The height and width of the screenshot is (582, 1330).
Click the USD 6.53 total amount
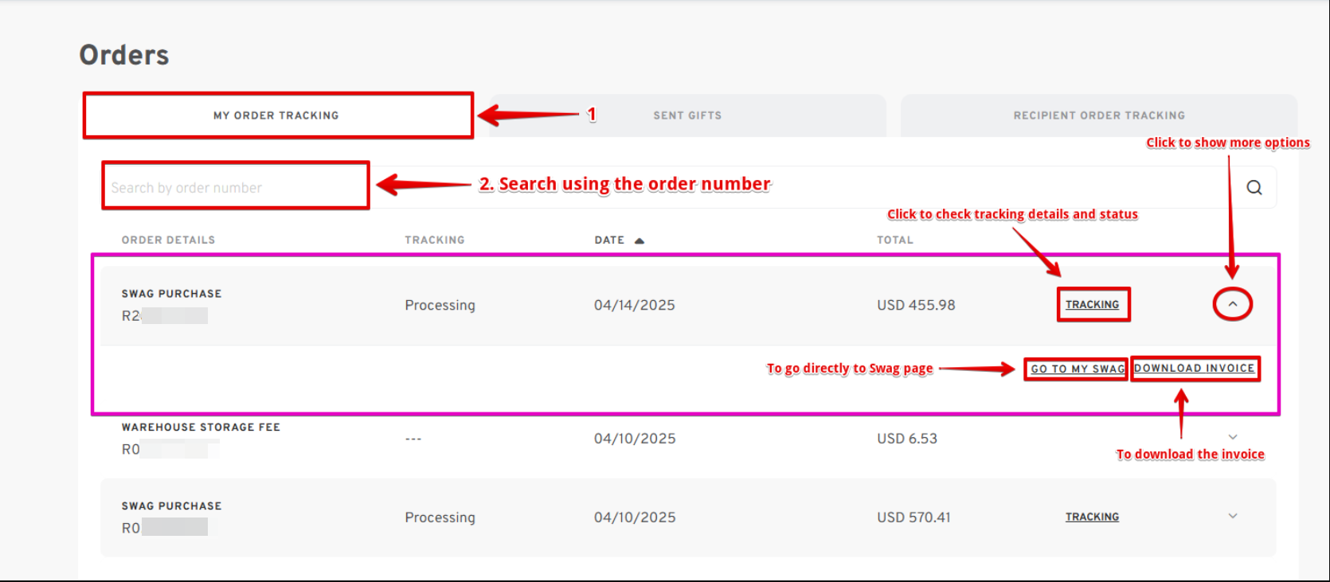tap(906, 439)
